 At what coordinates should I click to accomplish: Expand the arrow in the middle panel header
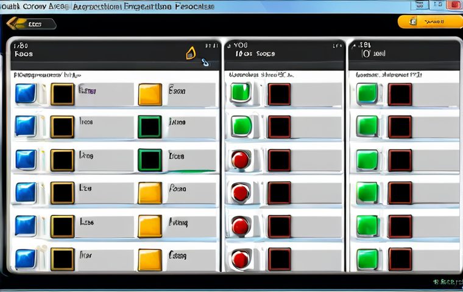336,45
